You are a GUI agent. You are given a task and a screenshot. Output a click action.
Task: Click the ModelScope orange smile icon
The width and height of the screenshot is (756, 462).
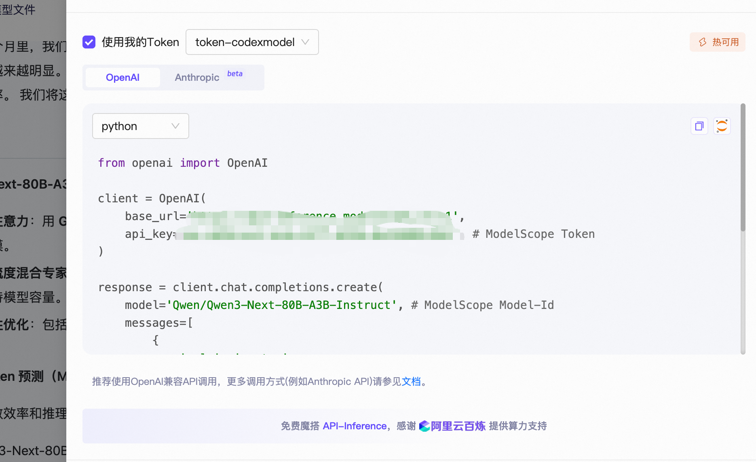(722, 126)
